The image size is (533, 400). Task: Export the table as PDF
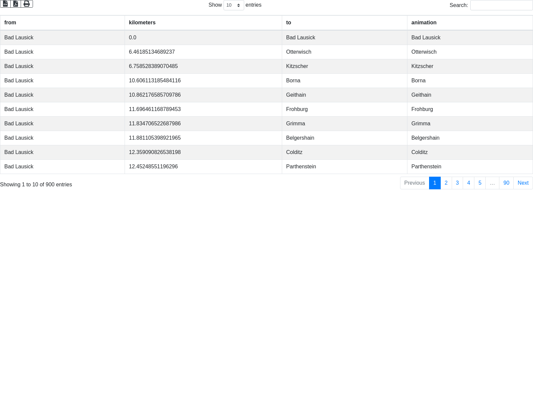click(16, 4)
